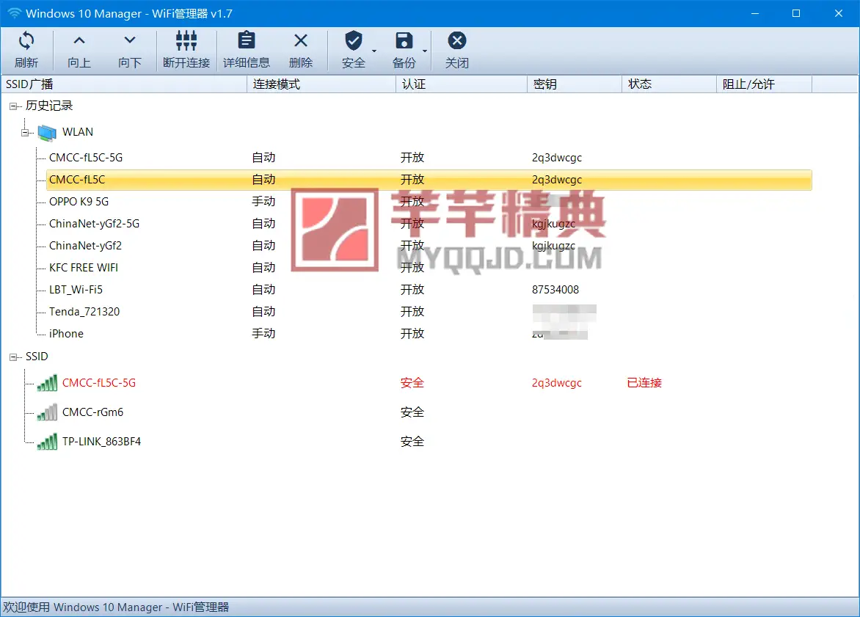Image resolution: width=860 pixels, height=617 pixels.
Task: Click 手动 mode of OPPO K9 5G
Action: tap(263, 201)
